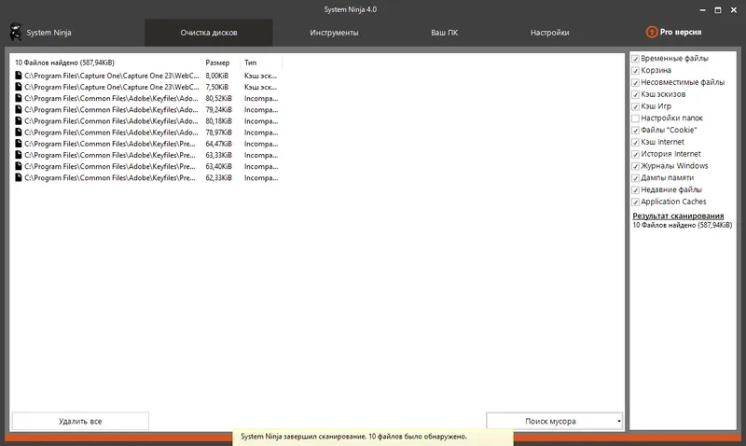
Task: Click file icon of the 80,18KiB row
Action: pyautogui.click(x=18, y=121)
